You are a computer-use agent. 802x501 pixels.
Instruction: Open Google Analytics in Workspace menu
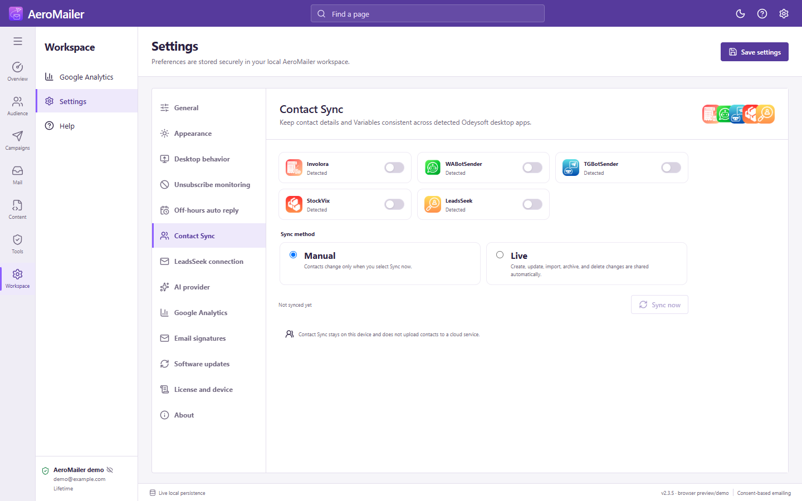(87, 77)
